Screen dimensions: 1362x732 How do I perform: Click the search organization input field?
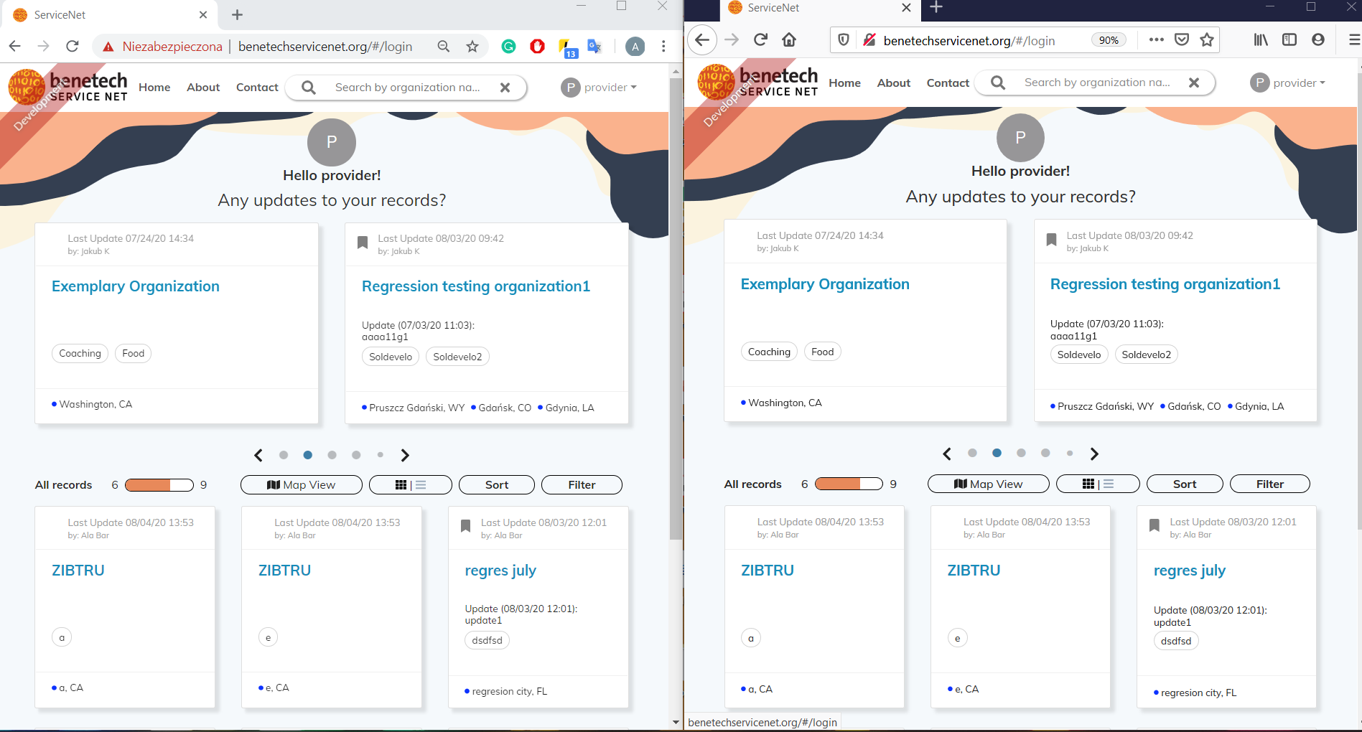tap(406, 87)
